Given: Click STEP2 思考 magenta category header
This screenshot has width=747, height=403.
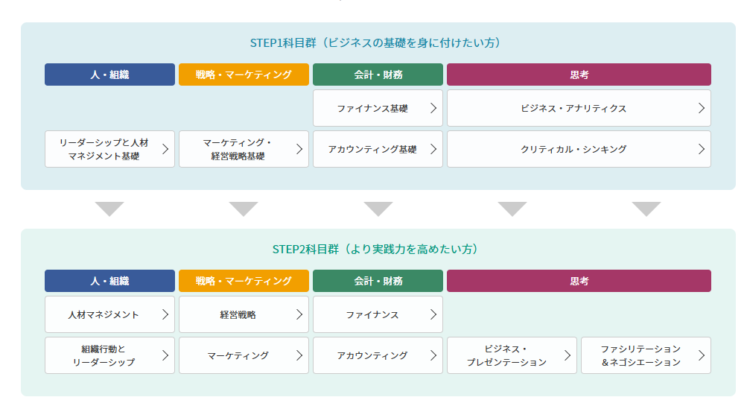Looking at the screenshot, I should click(579, 281).
